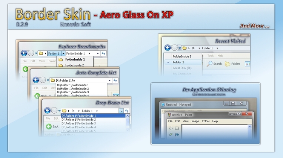Open Tools menu in Recent Visited window

211,56
